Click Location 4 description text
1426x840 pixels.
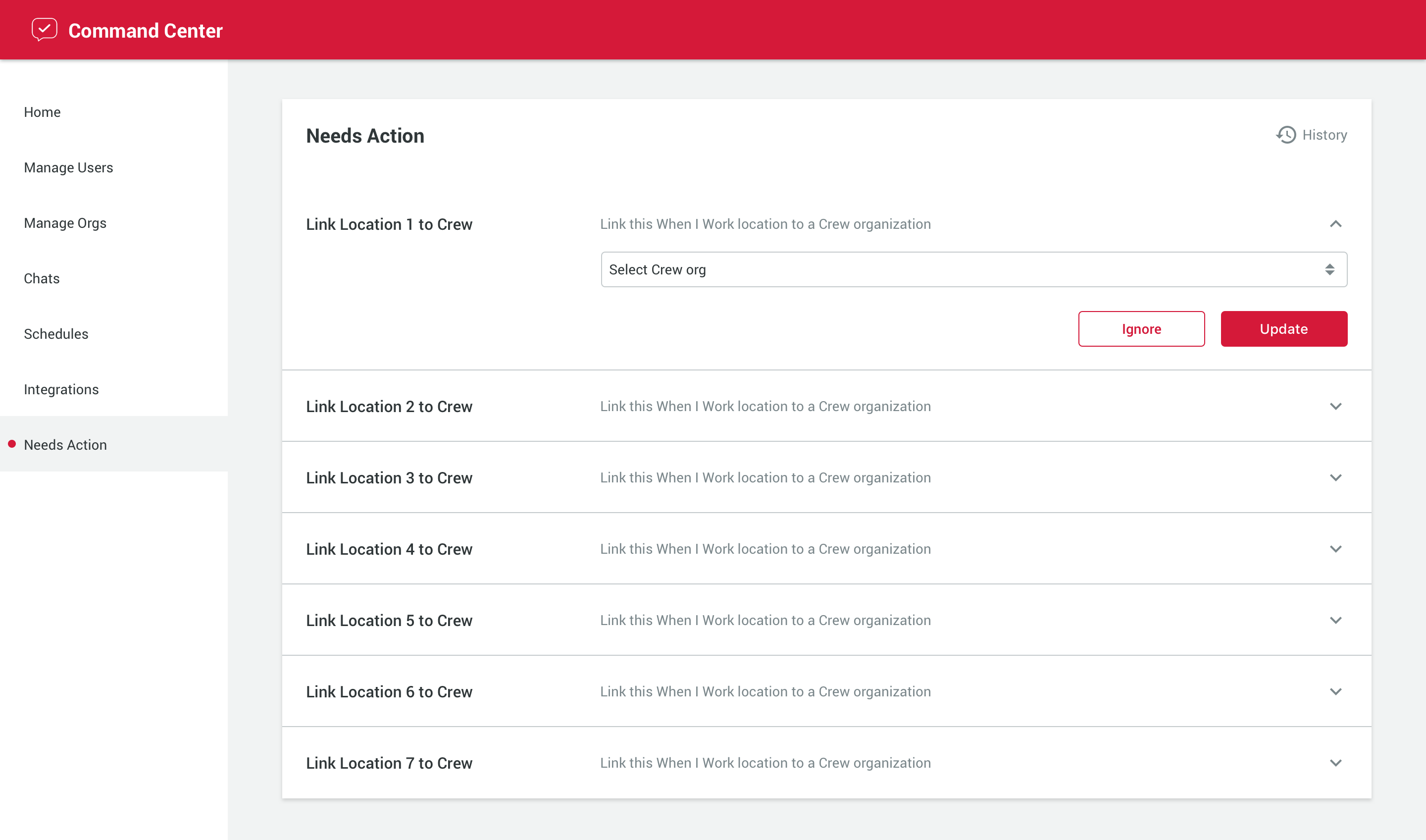(x=765, y=549)
